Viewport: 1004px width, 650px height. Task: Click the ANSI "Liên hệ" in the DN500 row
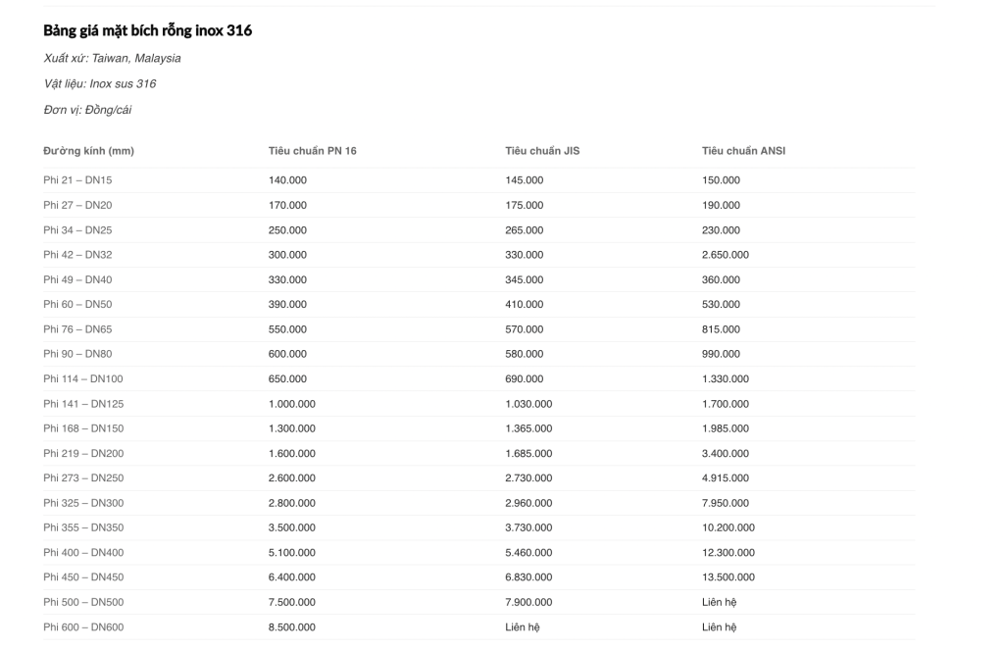[x=720, y=602]
